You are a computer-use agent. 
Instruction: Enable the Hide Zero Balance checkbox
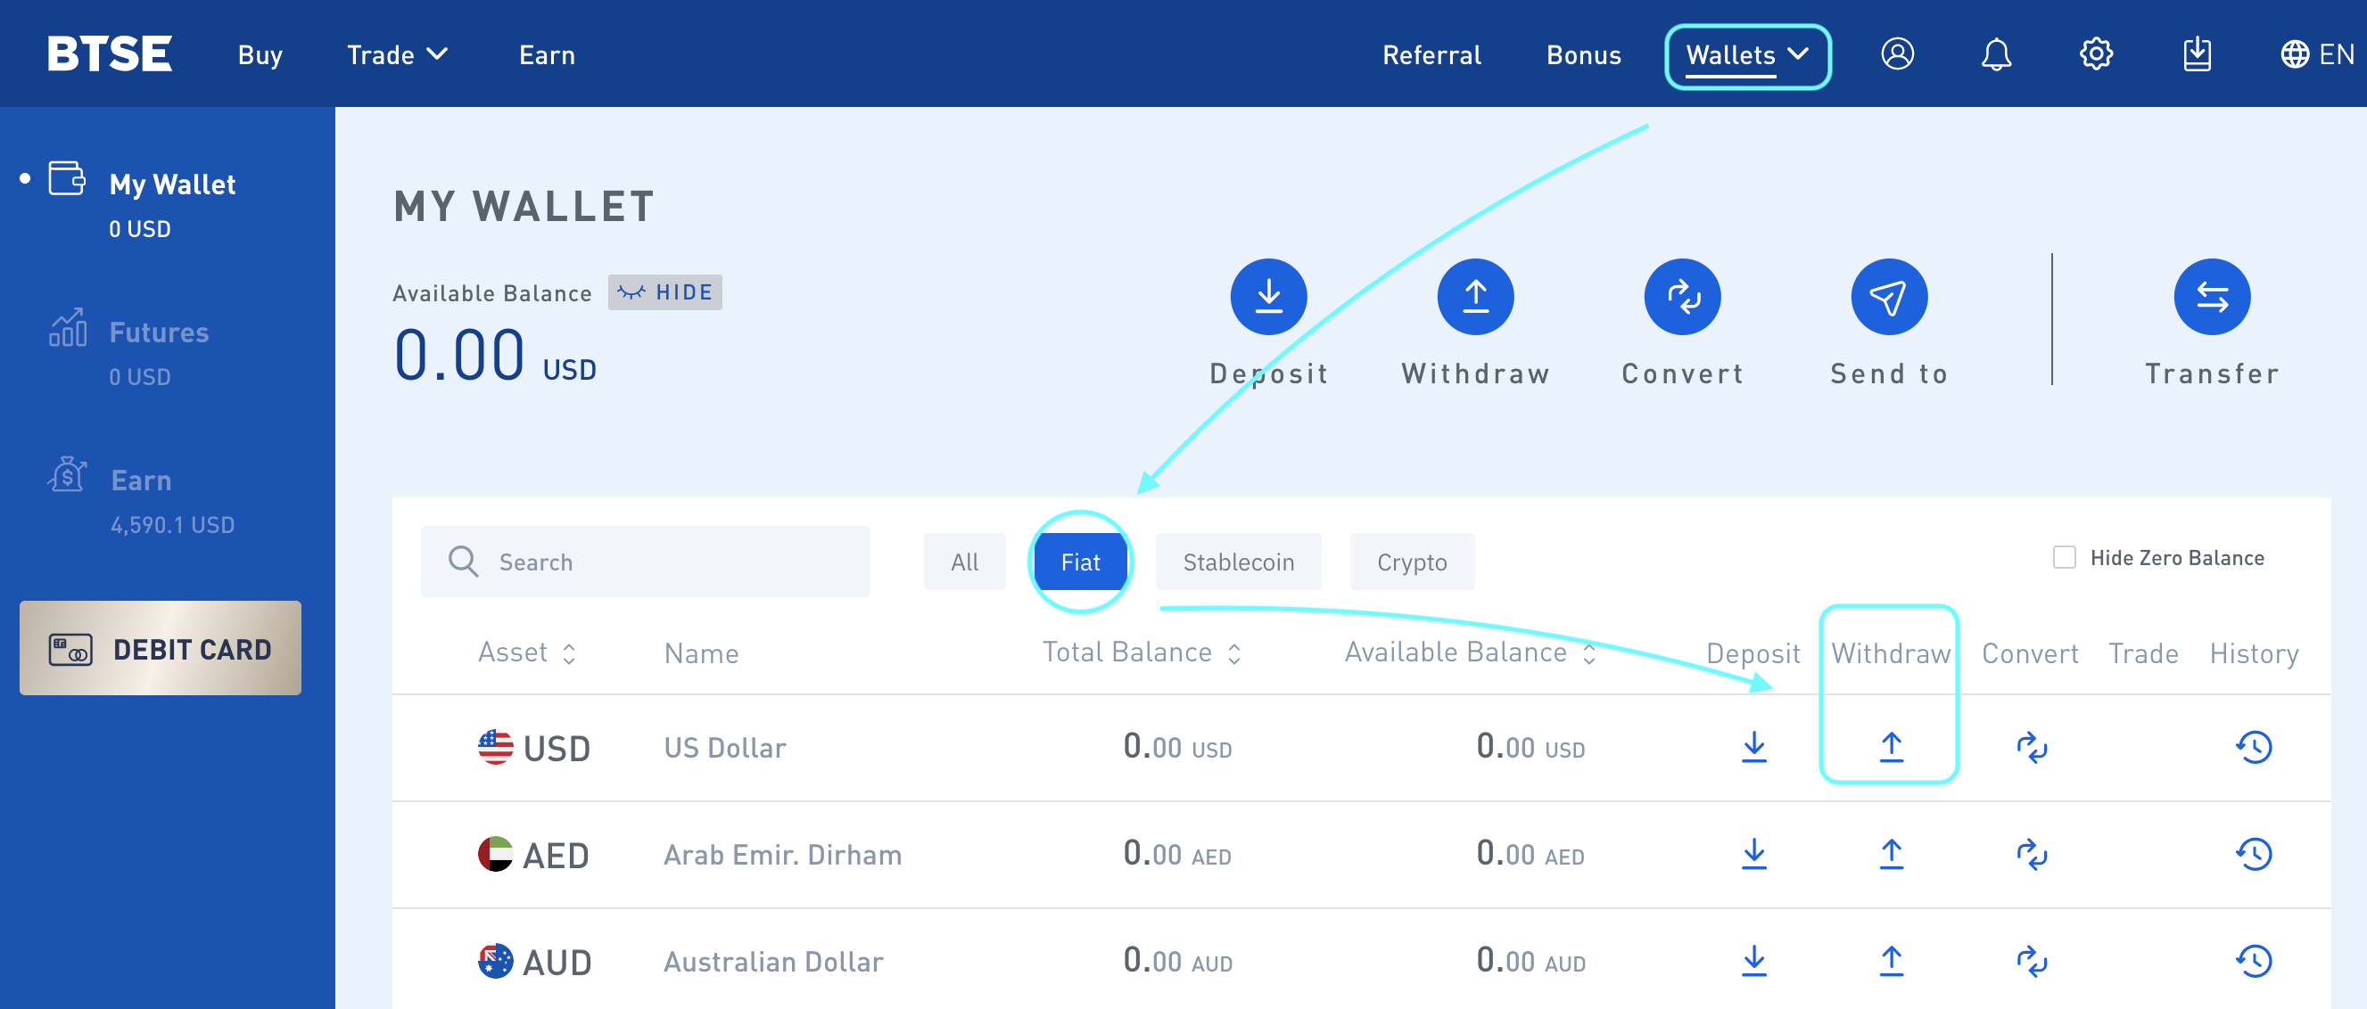[2064, 557]
